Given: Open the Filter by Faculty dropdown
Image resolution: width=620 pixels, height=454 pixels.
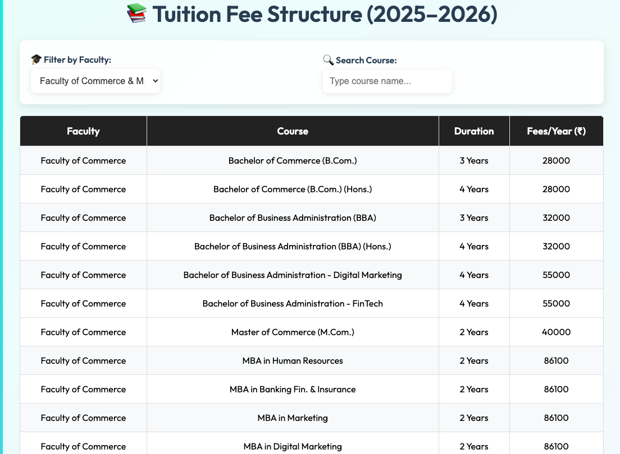Looking at the screenshot, I should 95,81.
